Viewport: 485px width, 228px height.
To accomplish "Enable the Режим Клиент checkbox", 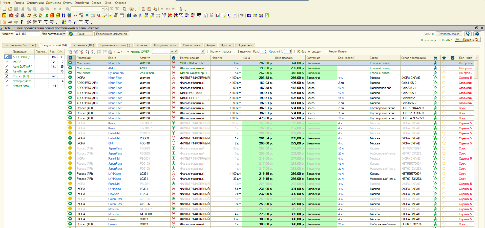I will (326, 52).
